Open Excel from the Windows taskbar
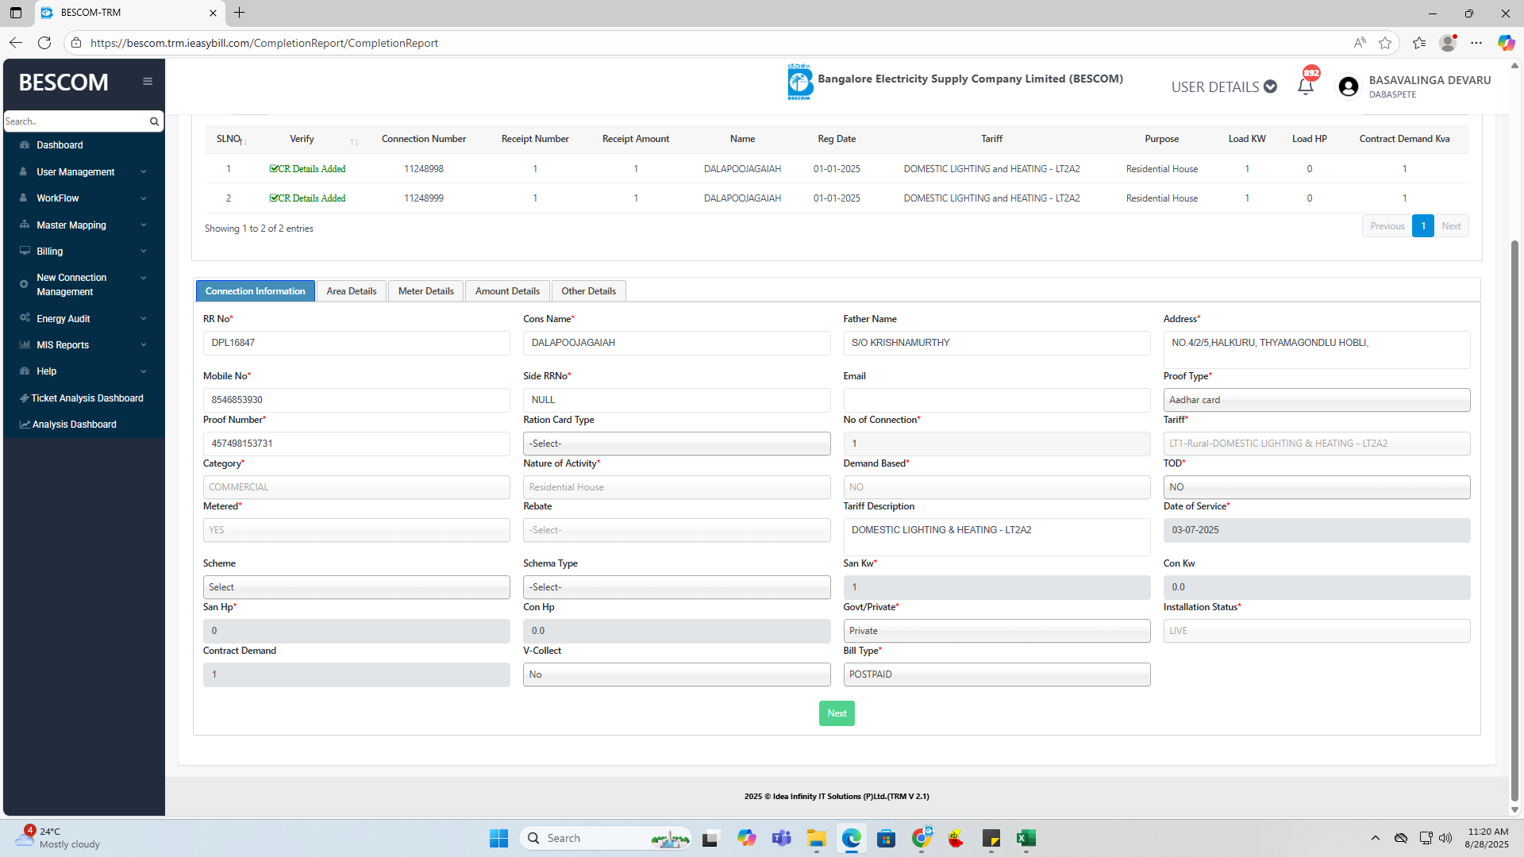 1026,838
